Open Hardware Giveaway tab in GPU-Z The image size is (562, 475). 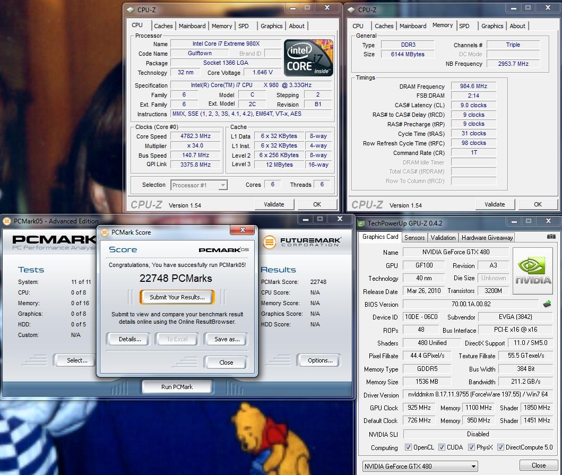pyautogui.click(x=487, y=237)
